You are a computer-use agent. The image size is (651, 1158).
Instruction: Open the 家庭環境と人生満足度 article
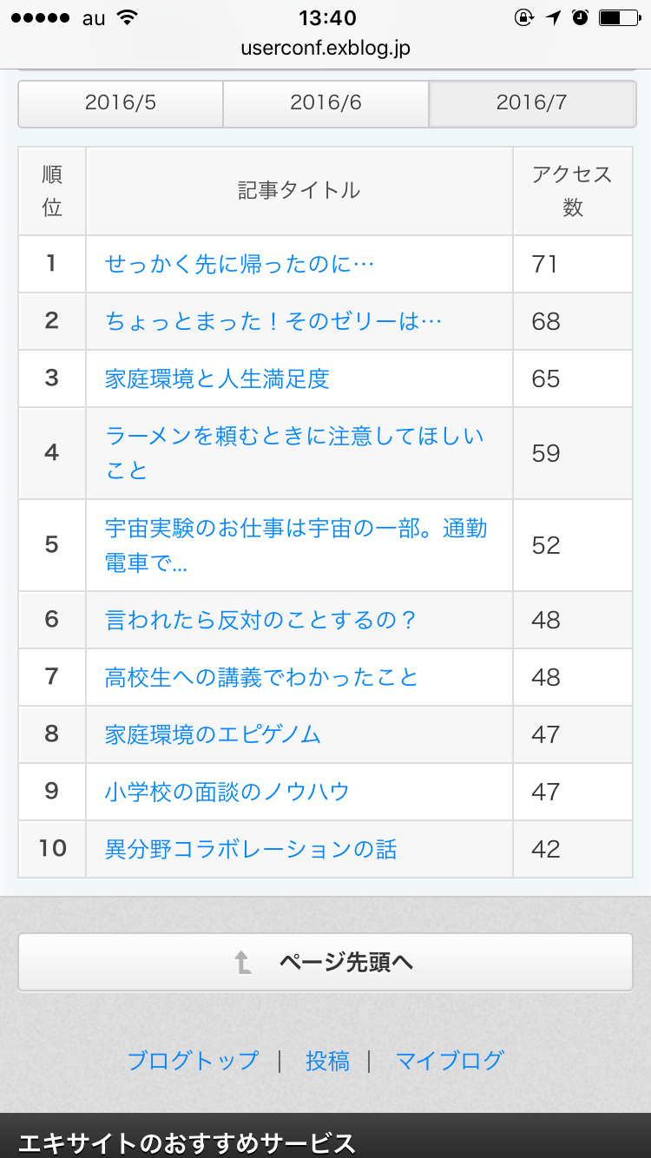pos(217,378)
